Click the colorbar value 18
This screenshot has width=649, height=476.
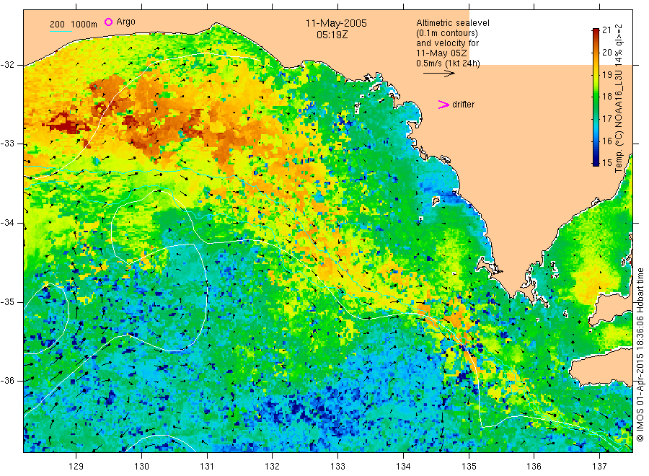coord(606,97)
